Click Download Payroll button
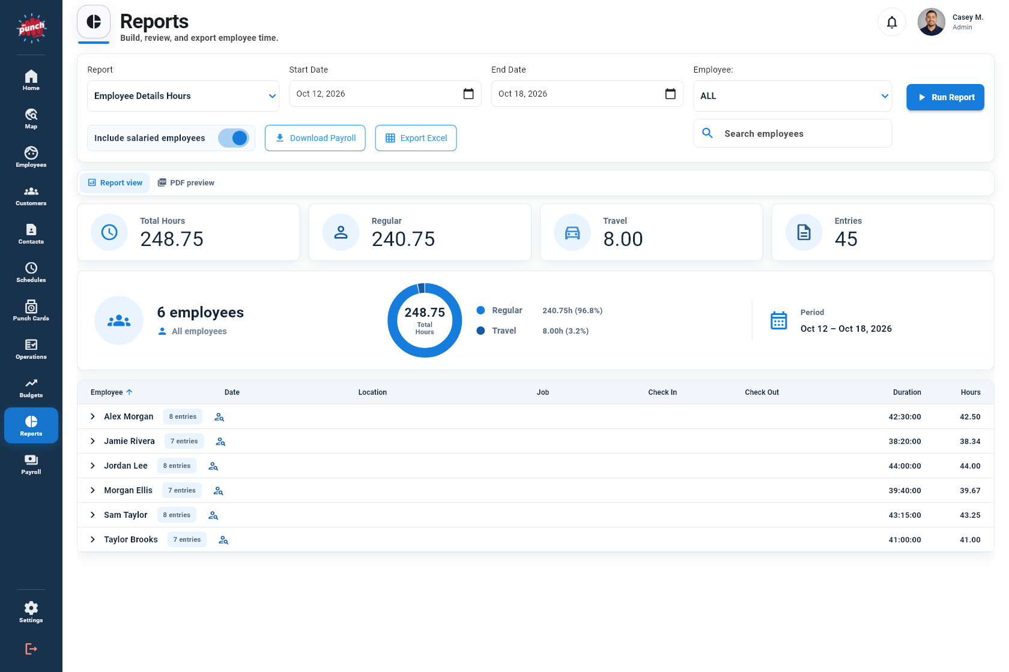The height and width of the screenshot is (672, 1009). tap(315, 138)
